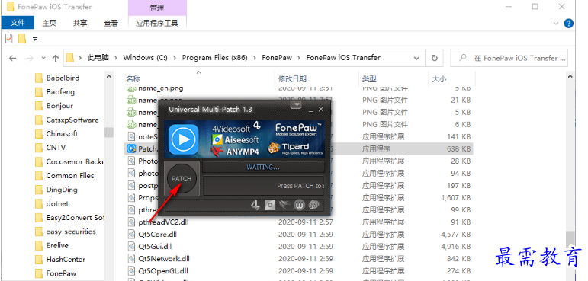Switch to the 主页 ribbon tab
The image size is (588, 281).
pyautogui.click(x=49, y=23)
